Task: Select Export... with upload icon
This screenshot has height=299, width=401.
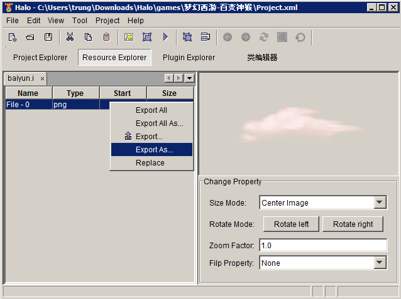Action: click(x=151, y=137)
